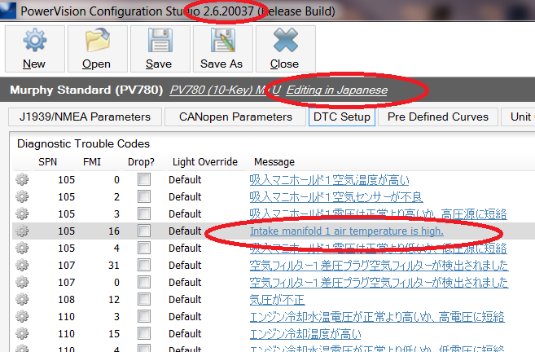This screenshot has height=352, width=535.
Task: Open message link for SPN 107 FMI 31
Action: (x=379, y=266)
